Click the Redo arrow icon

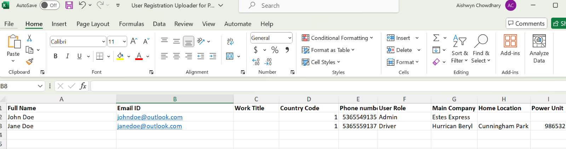click(x=100, y=5)
